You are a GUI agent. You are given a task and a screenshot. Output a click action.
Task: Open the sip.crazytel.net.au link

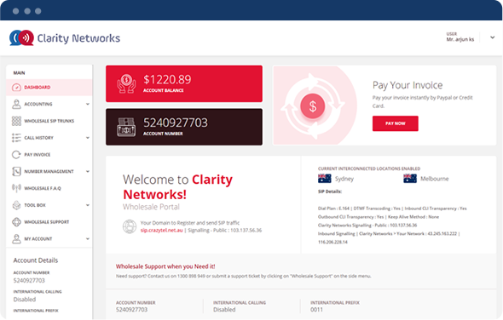(x=161, y=231)
